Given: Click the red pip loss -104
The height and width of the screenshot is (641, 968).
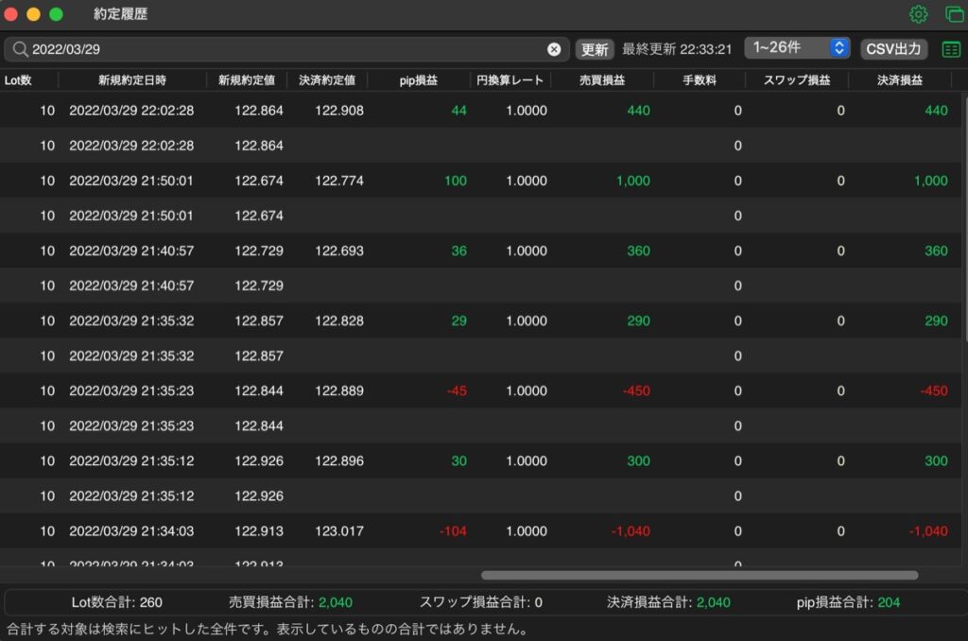Looking at the screenshot, I should (x=453, y=531).
